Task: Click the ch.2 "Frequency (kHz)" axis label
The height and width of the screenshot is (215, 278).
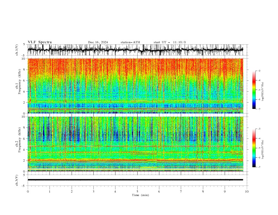Action: click(20, 140)
